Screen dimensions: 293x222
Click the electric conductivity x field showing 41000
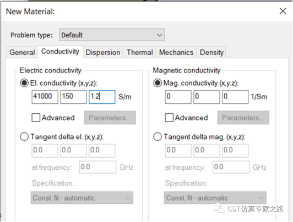point(45,97)
